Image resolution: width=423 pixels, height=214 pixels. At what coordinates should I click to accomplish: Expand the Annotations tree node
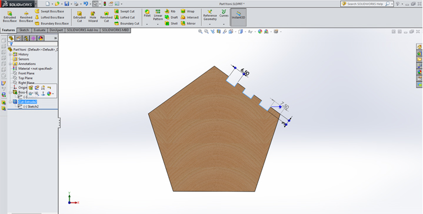click(10, 64)
